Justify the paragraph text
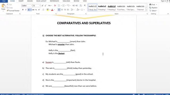170x95 pixels. click(68, 10)
